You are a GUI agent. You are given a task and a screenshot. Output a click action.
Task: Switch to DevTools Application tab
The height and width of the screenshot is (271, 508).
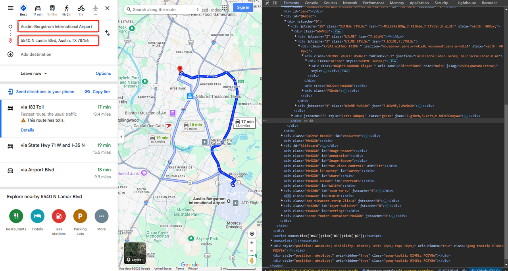(x=419, y=3)
